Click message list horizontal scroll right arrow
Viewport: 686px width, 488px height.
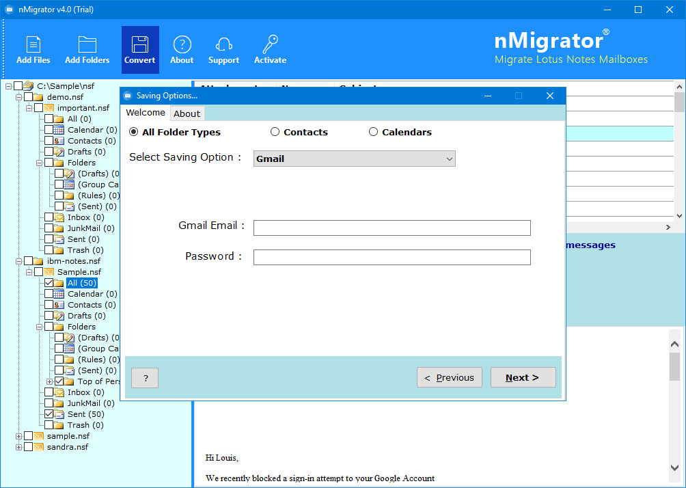[x=668, y=227]
